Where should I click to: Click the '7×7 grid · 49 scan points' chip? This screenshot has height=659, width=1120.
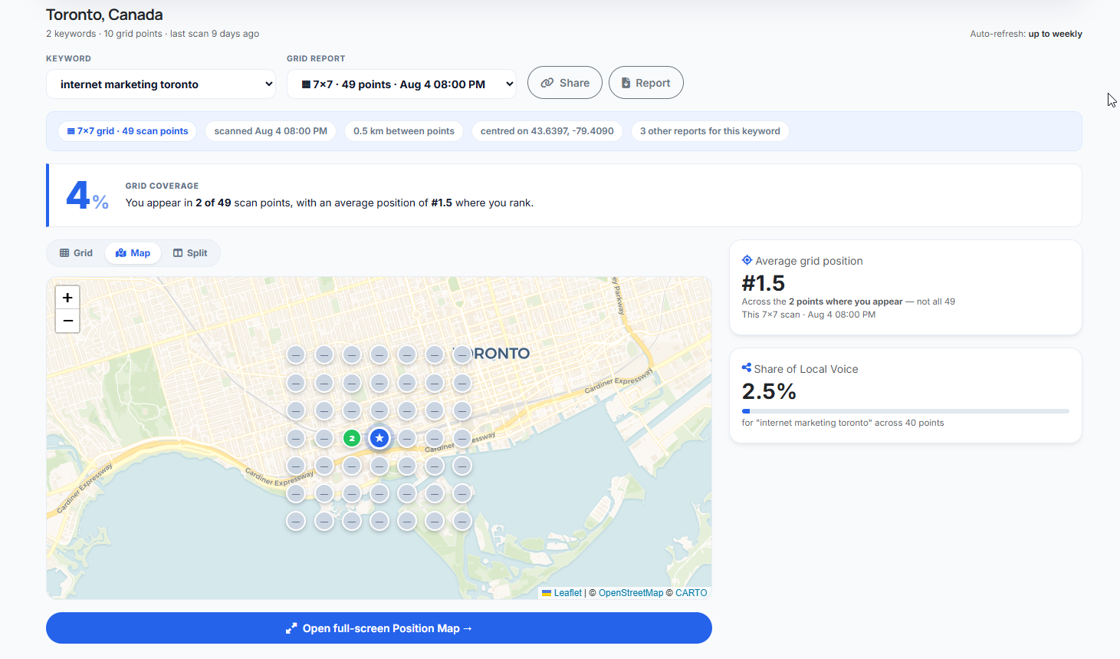pyautogui.click(x=127, y=131)
